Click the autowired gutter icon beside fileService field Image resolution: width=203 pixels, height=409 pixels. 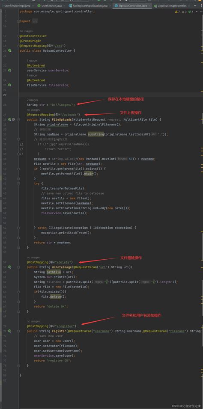[x=10, y=85]
